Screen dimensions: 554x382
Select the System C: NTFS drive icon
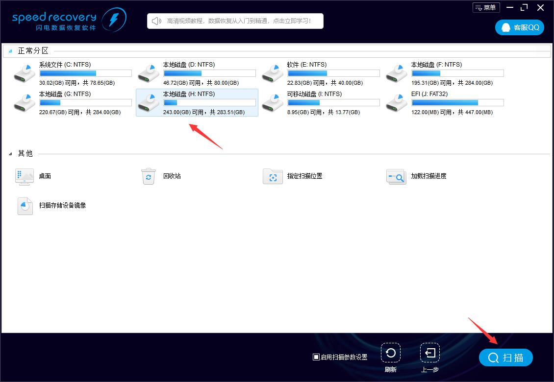24,73
